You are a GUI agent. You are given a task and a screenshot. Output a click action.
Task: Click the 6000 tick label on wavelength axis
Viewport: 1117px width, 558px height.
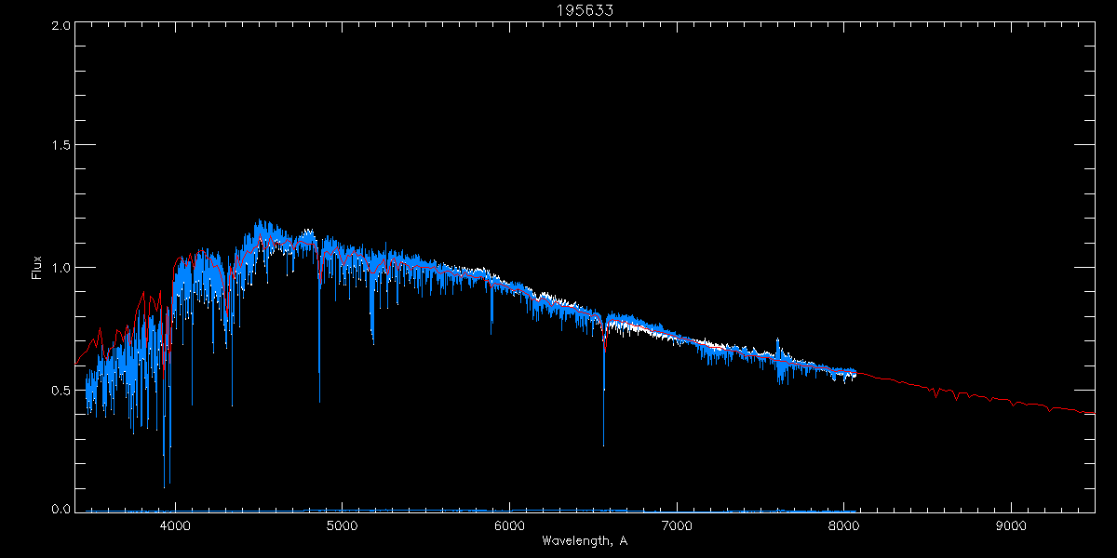click(x=509, y=526)
